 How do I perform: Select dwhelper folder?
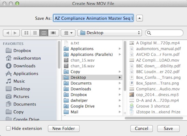(92, 100)
